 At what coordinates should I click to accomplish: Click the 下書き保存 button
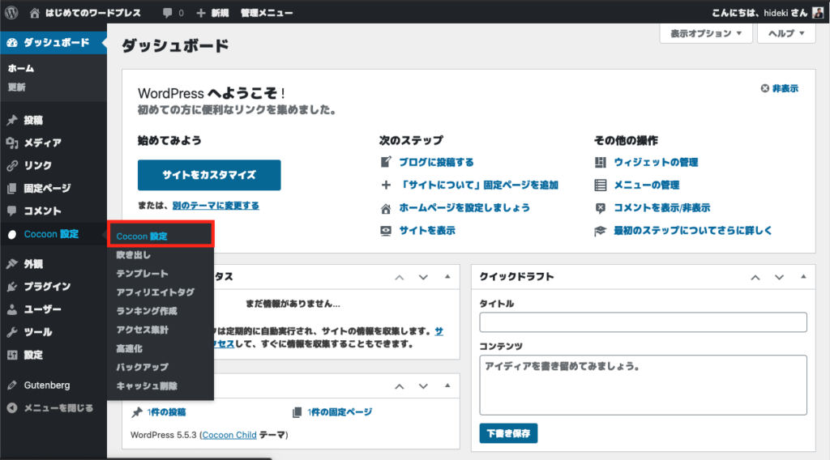pos(508,433)
